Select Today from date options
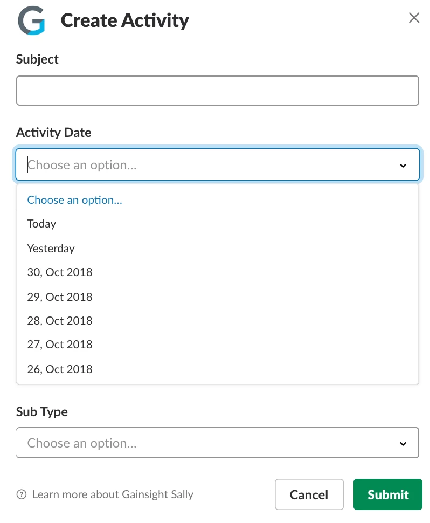Viewport: 430px width, 523px height. pyautogui.click(x=217, y=223)
